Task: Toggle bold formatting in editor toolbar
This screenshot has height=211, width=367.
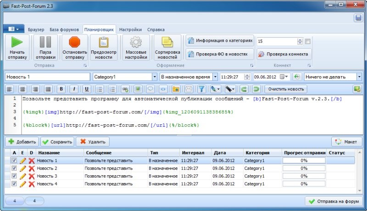Action: [61, 89]
